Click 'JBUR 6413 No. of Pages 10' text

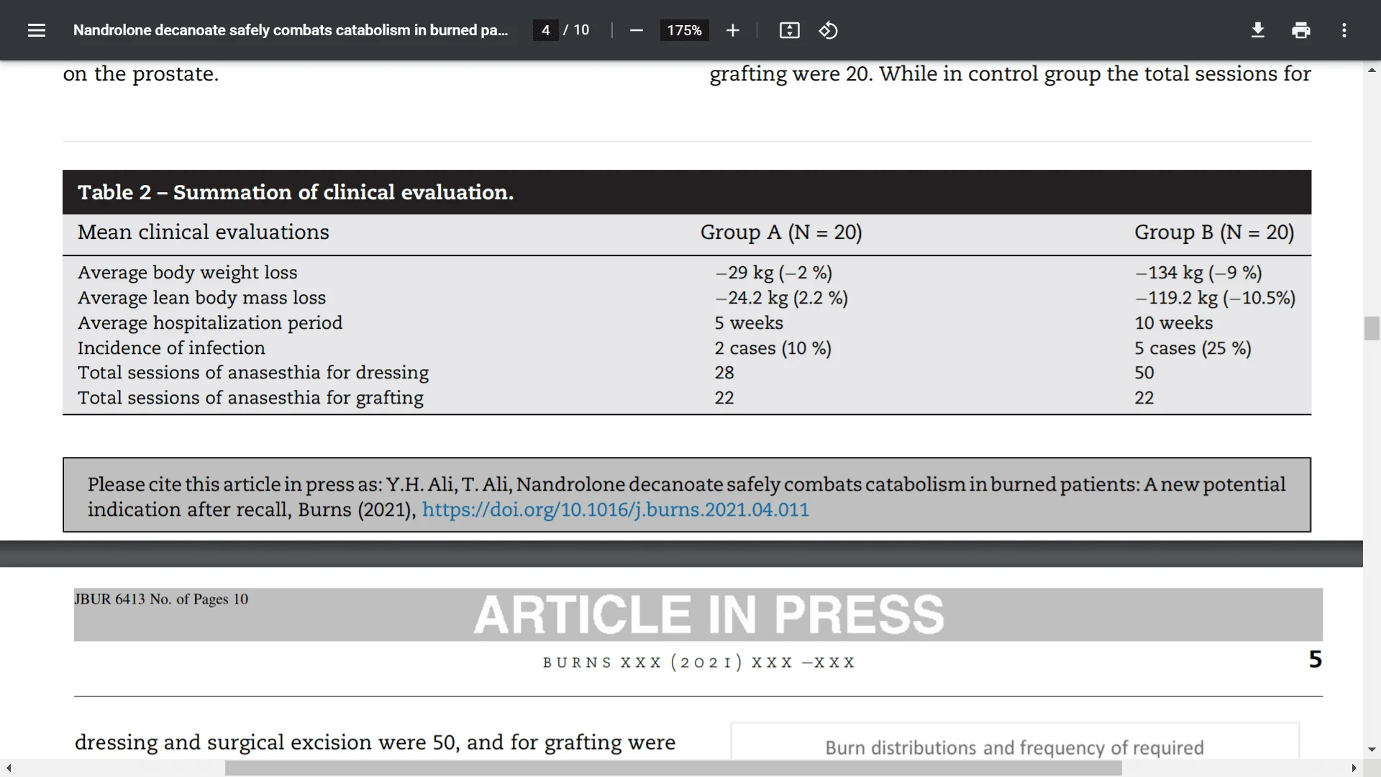(161, 599)
